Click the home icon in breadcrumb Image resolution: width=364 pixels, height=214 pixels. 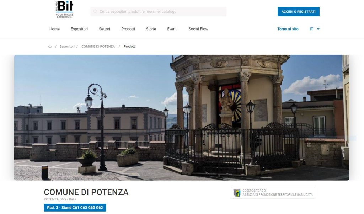click(x=50, y=47)
